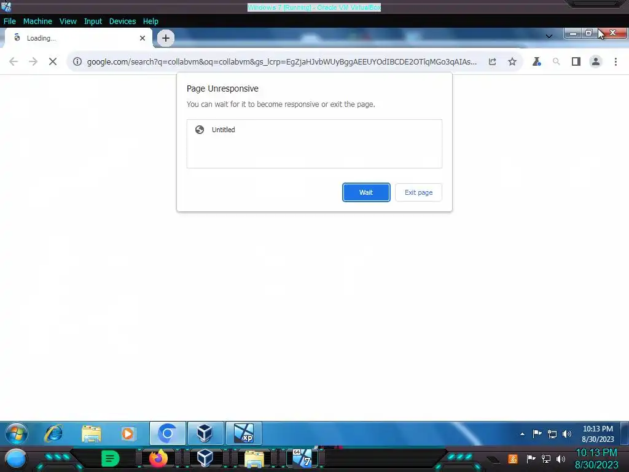Open the VirtualBox Machine menu
The width and height of the screenshot is (629, 472).
(x=37, y=22)
